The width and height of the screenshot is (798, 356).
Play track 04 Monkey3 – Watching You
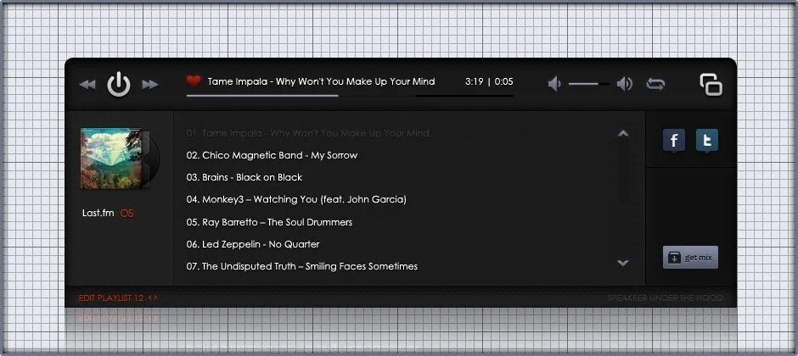[296, 199]
